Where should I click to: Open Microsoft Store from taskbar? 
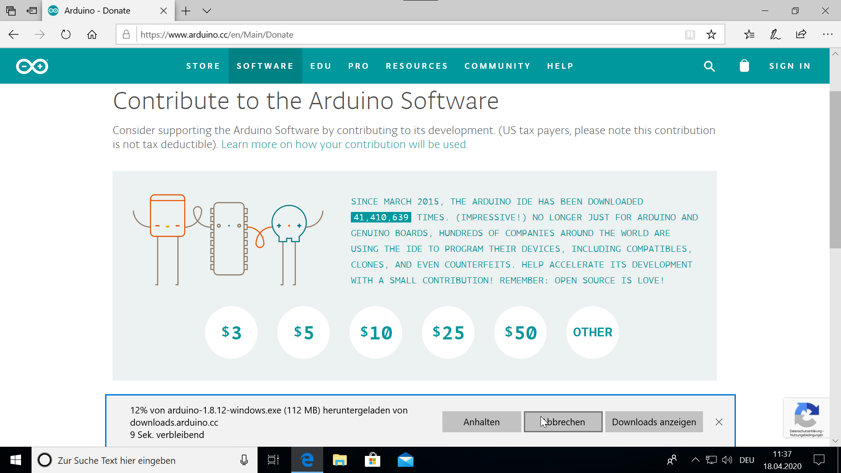(372, 460)
